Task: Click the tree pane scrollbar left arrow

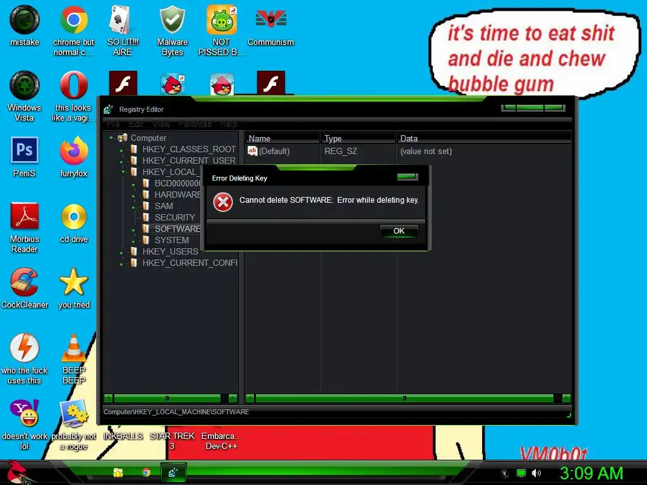Action: coord(108,398)
